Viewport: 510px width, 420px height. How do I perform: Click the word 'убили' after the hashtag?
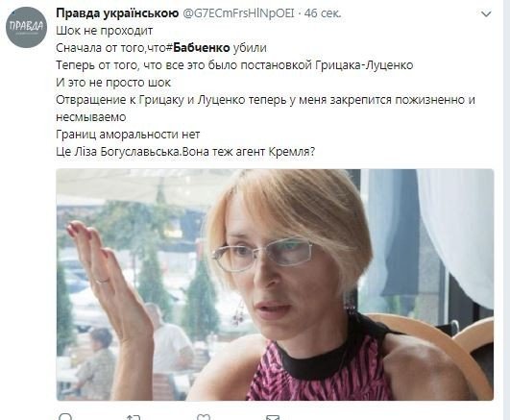(x=250, y=48)
